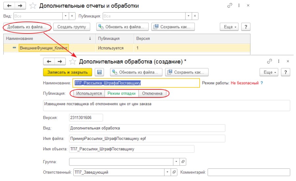The height and width of the screenshot is (181, 296).
Task: Open help in the list window
Action: tap(246, 27)
